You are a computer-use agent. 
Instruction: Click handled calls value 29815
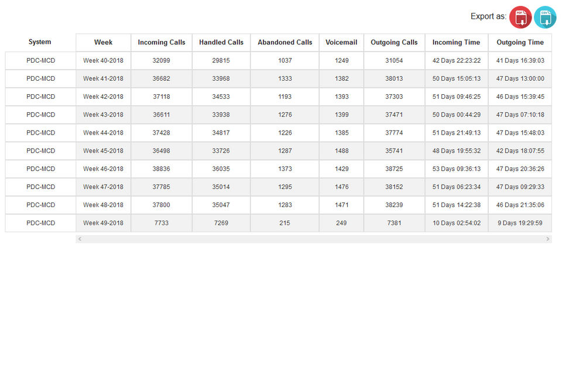point(221,61)
